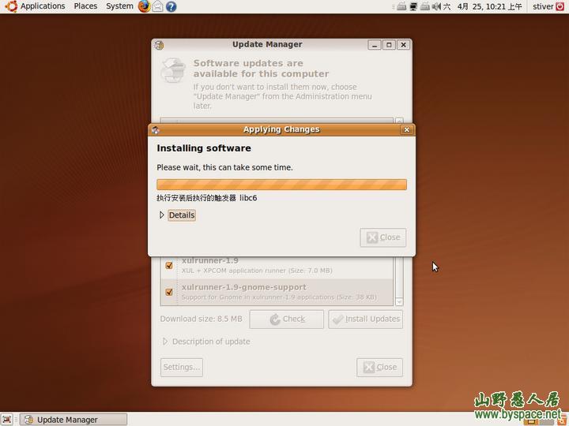Click the Download size: 8.5 MB label
Viewport: 569px width, 426px height.
[201, 319]
